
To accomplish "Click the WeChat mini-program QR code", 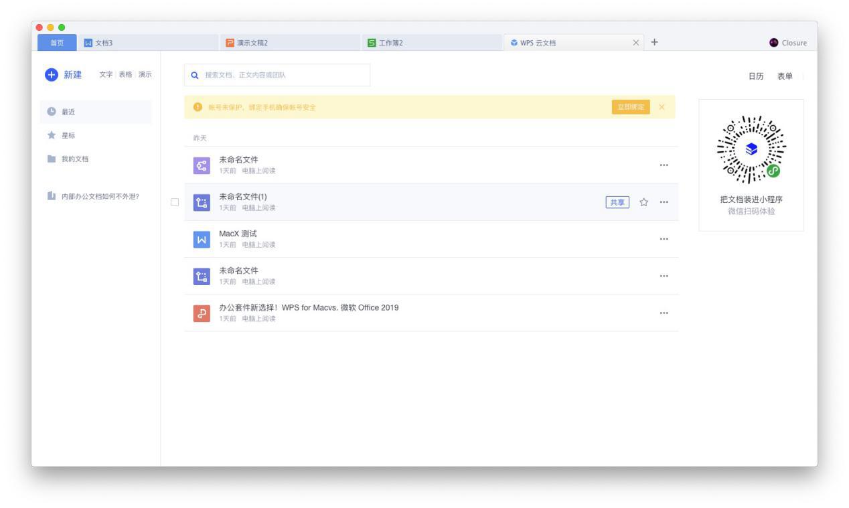I will point(750,150).
